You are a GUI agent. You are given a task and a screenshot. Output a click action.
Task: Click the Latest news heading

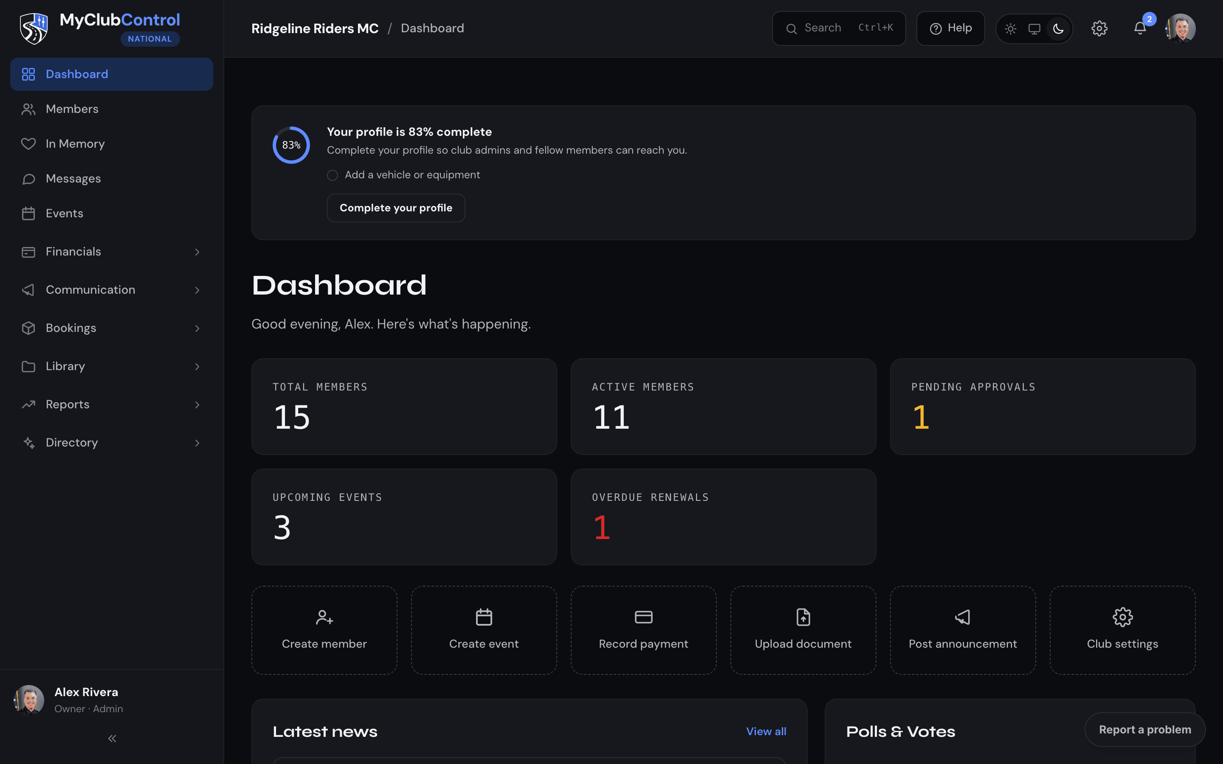pos(325,732)
